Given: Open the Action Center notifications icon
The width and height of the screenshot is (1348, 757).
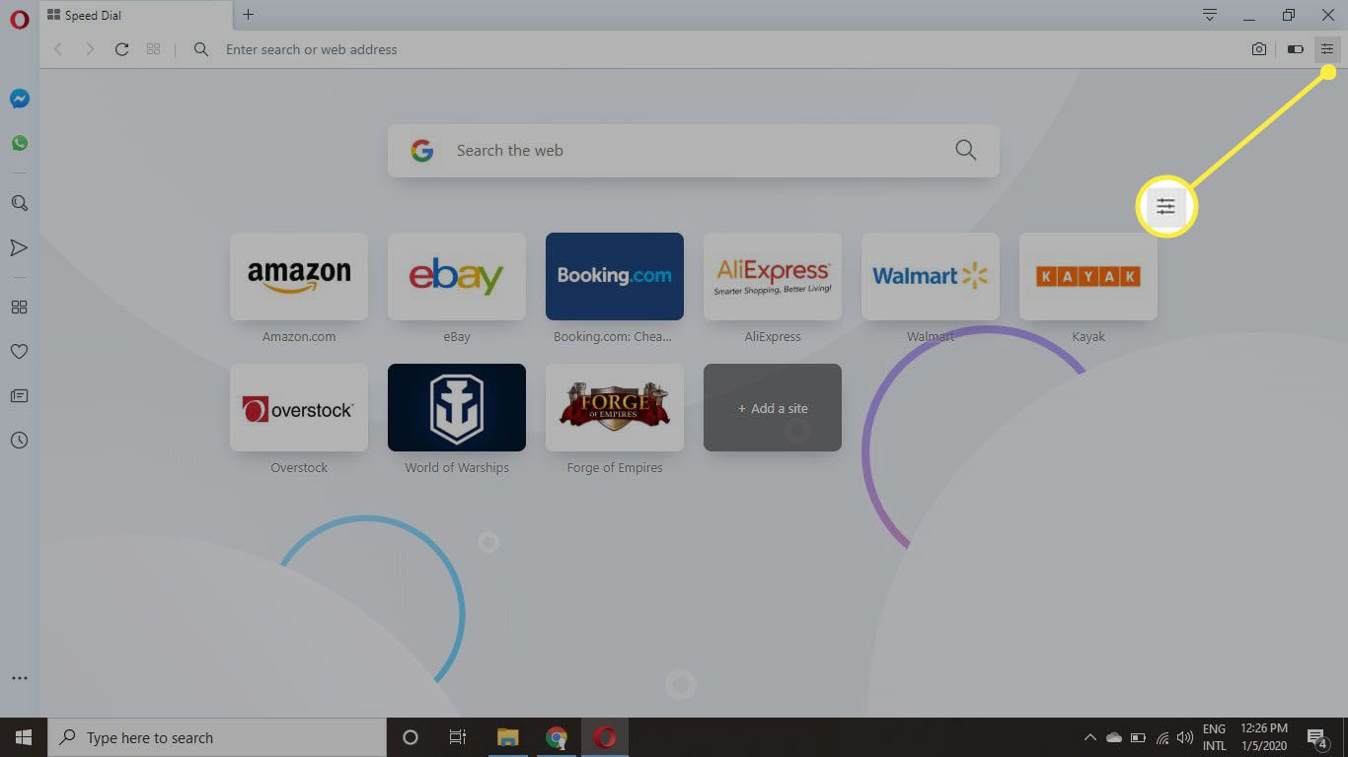Looking at the screenshot, I should (x=1316, y=737).
